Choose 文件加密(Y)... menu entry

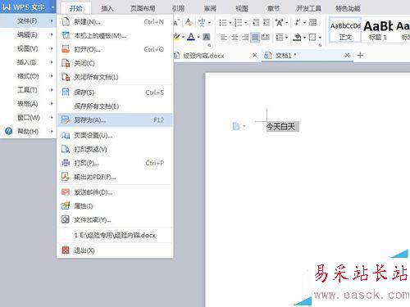point(115,219)
